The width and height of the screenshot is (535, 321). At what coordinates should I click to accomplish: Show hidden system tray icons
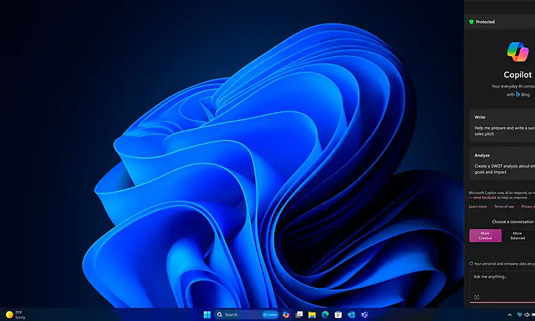pyautogui.click(x=510, y=315)
